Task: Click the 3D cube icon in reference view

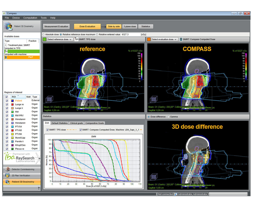Action: coord(49,99)
